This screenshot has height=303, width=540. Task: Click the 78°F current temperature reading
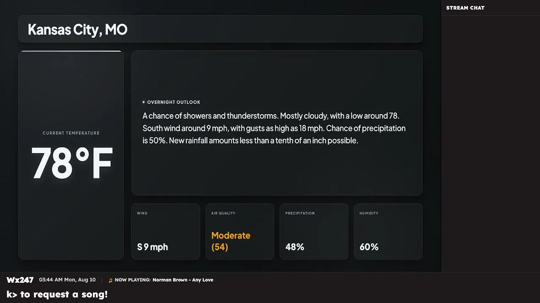tap(72, 163)
